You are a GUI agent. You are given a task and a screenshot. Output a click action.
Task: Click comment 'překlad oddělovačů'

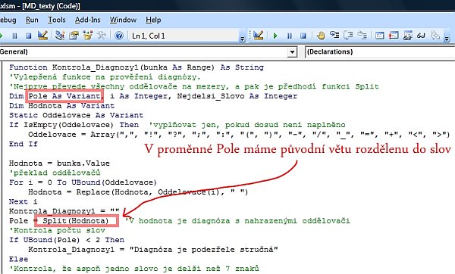tap(55, 173)
